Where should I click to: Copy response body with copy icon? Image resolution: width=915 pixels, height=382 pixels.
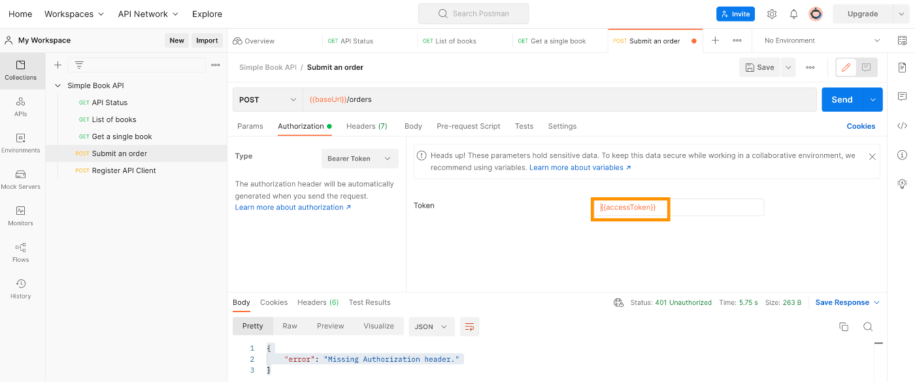844,326
